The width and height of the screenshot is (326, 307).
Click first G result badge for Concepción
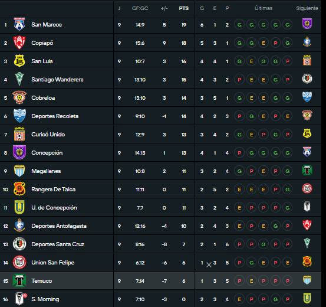pos(251,153)
